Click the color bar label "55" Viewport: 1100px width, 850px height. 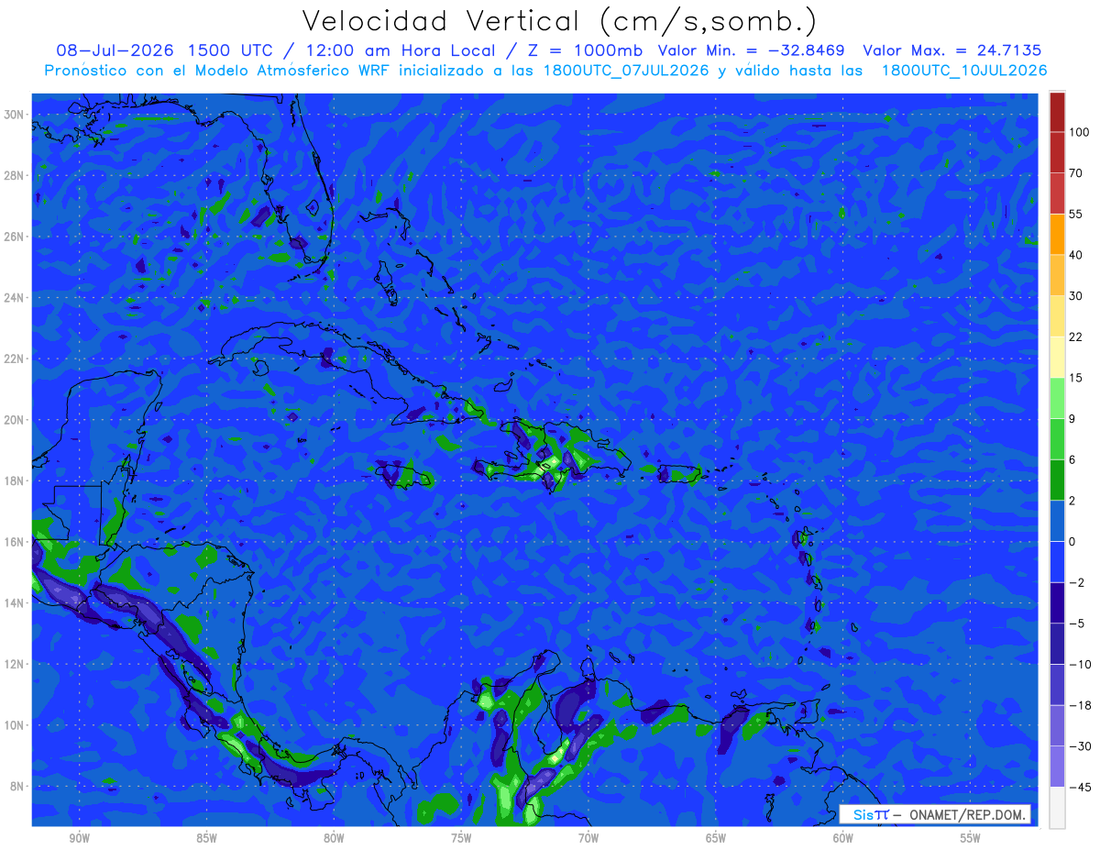coord(1075,214)
